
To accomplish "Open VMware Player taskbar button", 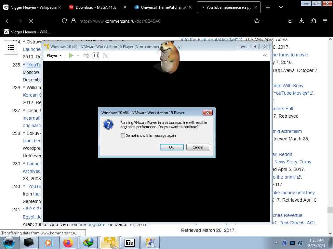I will point(109,243).
